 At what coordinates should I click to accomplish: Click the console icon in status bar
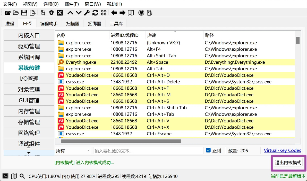pos(5,176)
